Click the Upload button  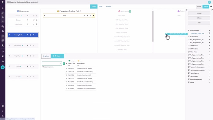point(199,13)
